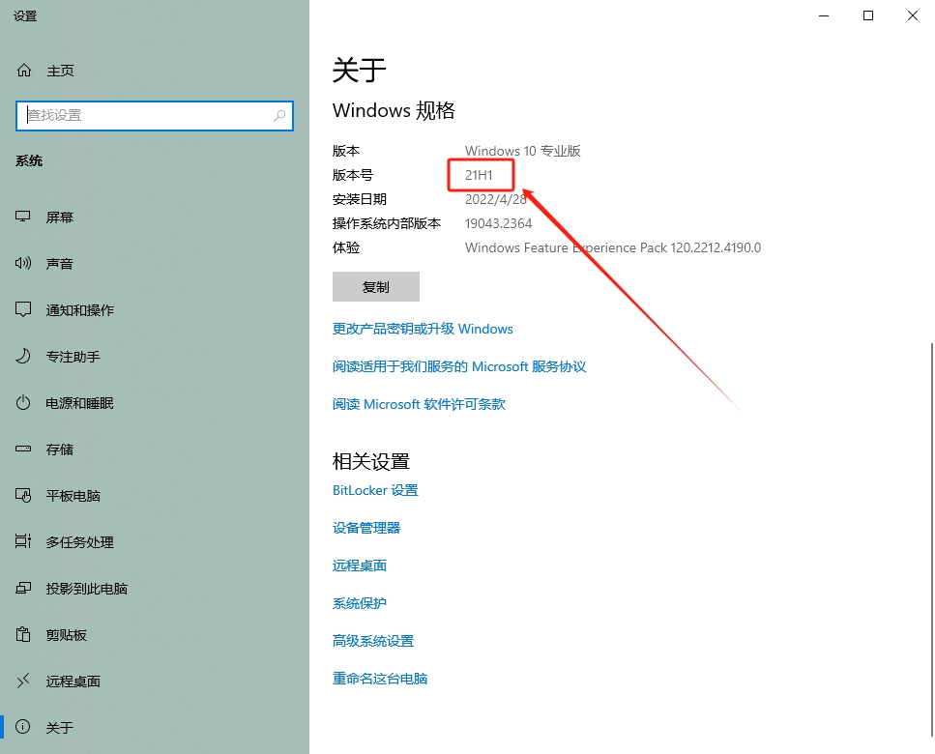Click Power & Sleep (电源和睡眠) icon

[x=24, y=403]
